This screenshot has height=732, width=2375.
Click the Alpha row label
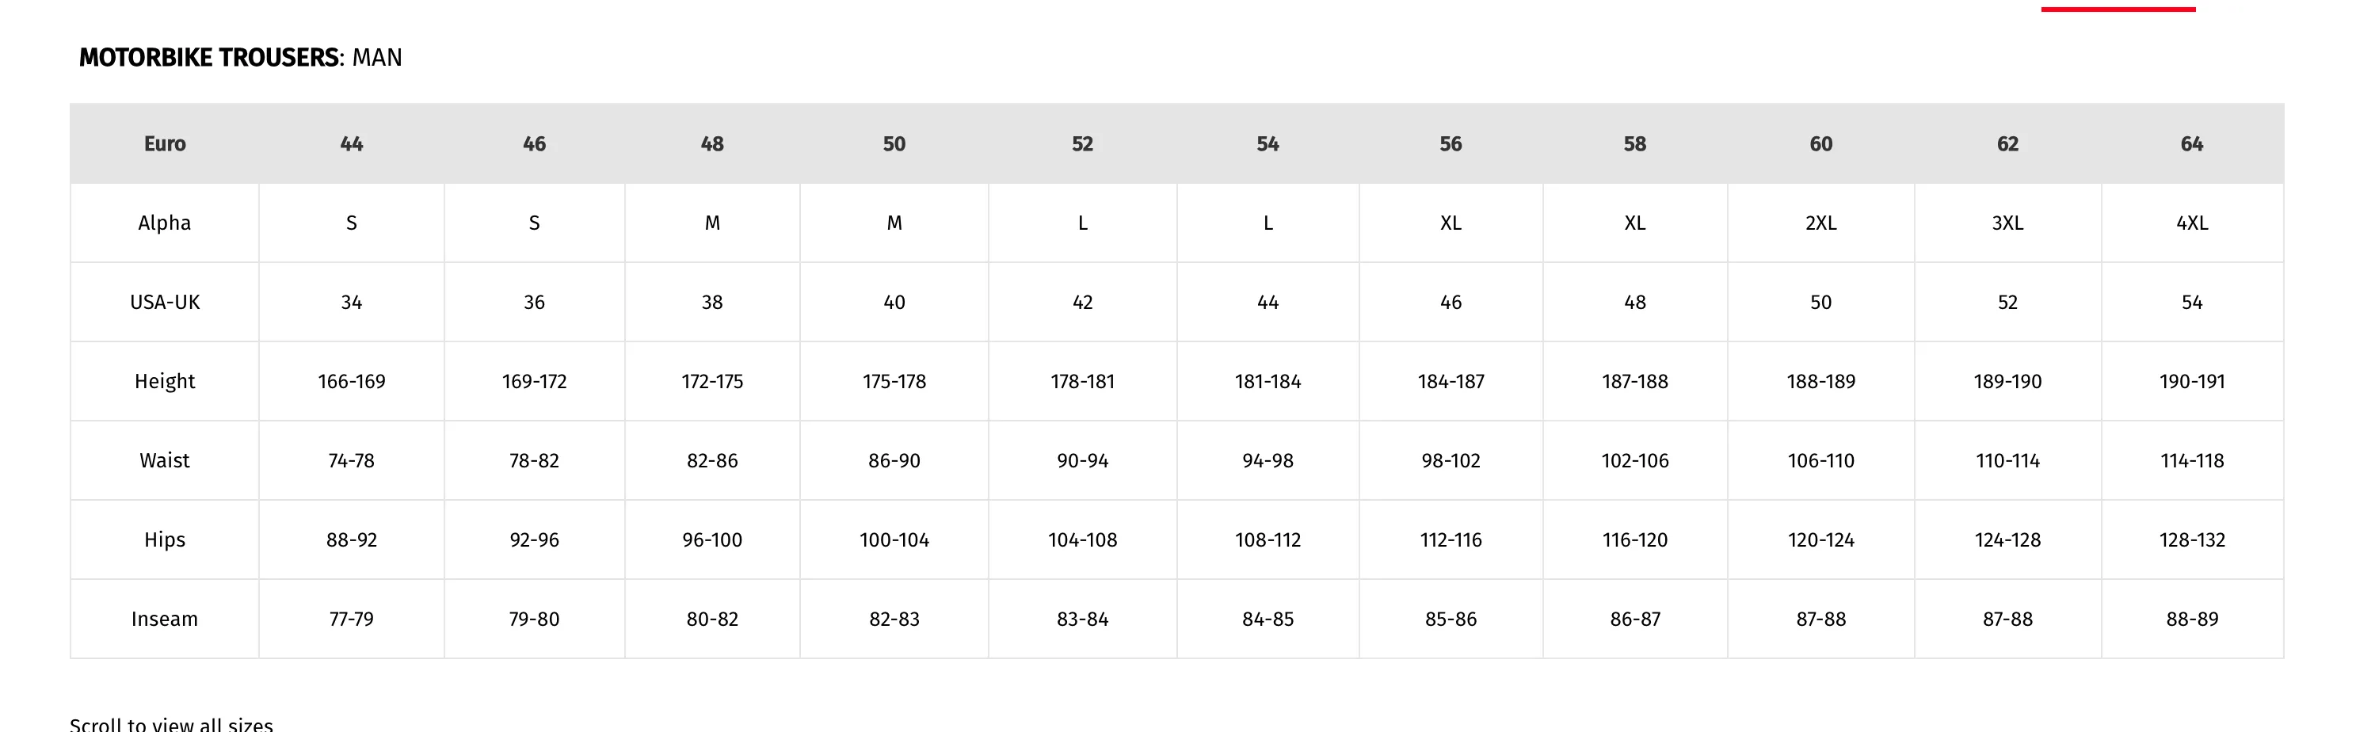tap(164, 223)
